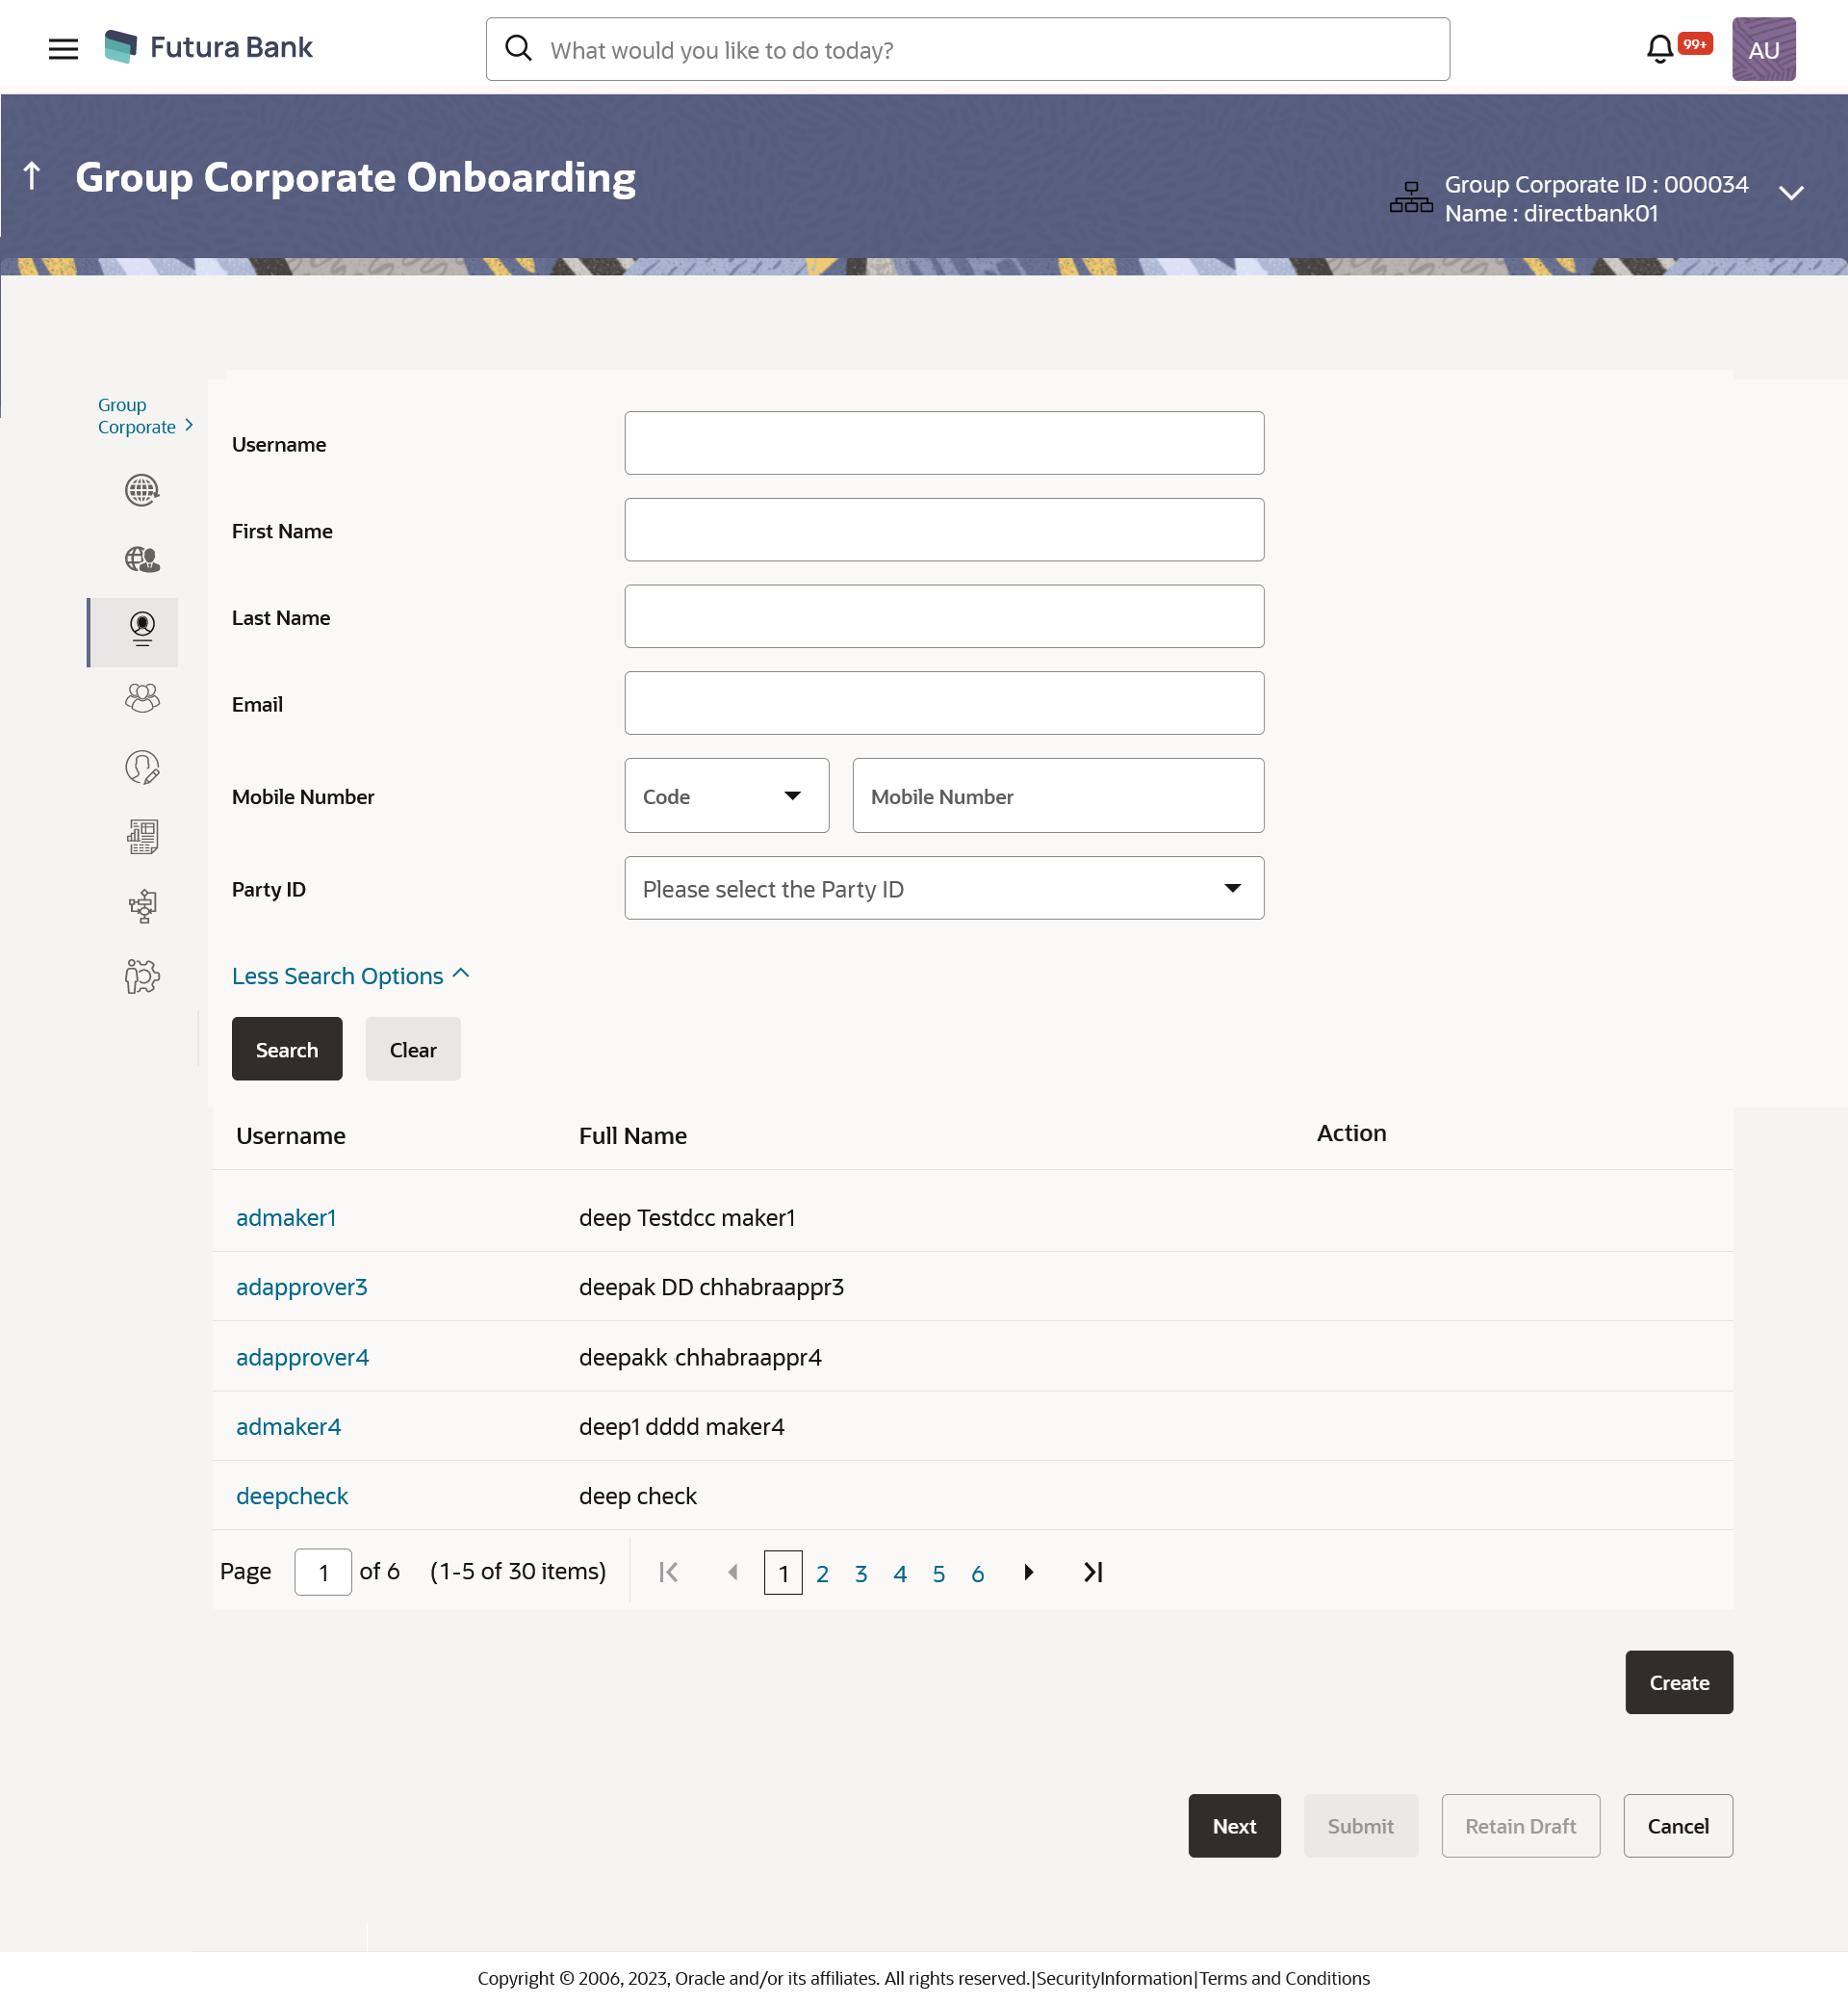Expand Group Corporate ID details chevron
1848x2004 pixels.
1791,194
